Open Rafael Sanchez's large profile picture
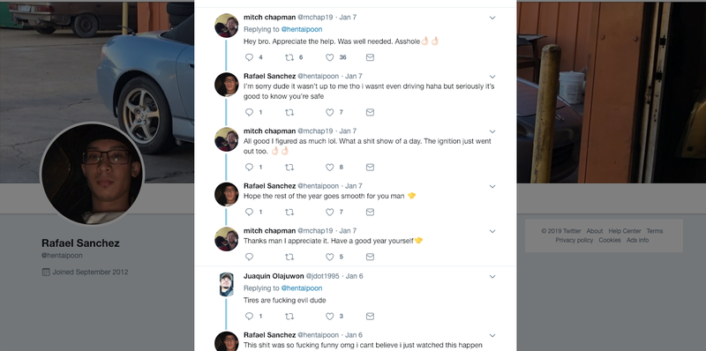Viewport: 706px width, 351px height. tap(93, 173)
